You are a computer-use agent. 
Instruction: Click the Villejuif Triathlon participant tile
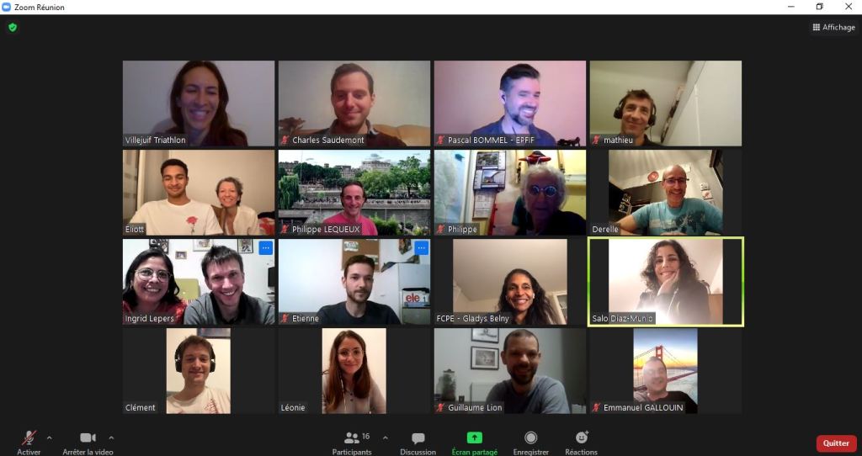pyautogui.click(x=199, y=103)
